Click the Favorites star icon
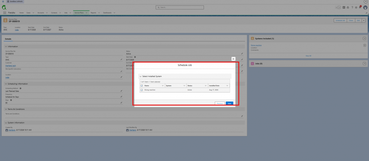The height and width of the screenshot is (161, 369). click(336, 8)
